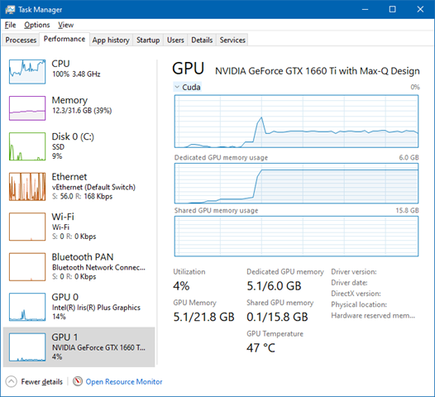The width and height of the screenshot is (435, 397).
Task: Select GPU 1 NVIDIA GeForce label
Action: (x=98, y=347)
